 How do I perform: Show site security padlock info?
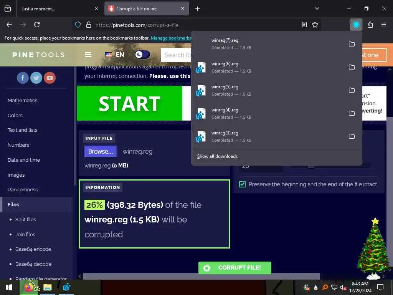[89, 25]
